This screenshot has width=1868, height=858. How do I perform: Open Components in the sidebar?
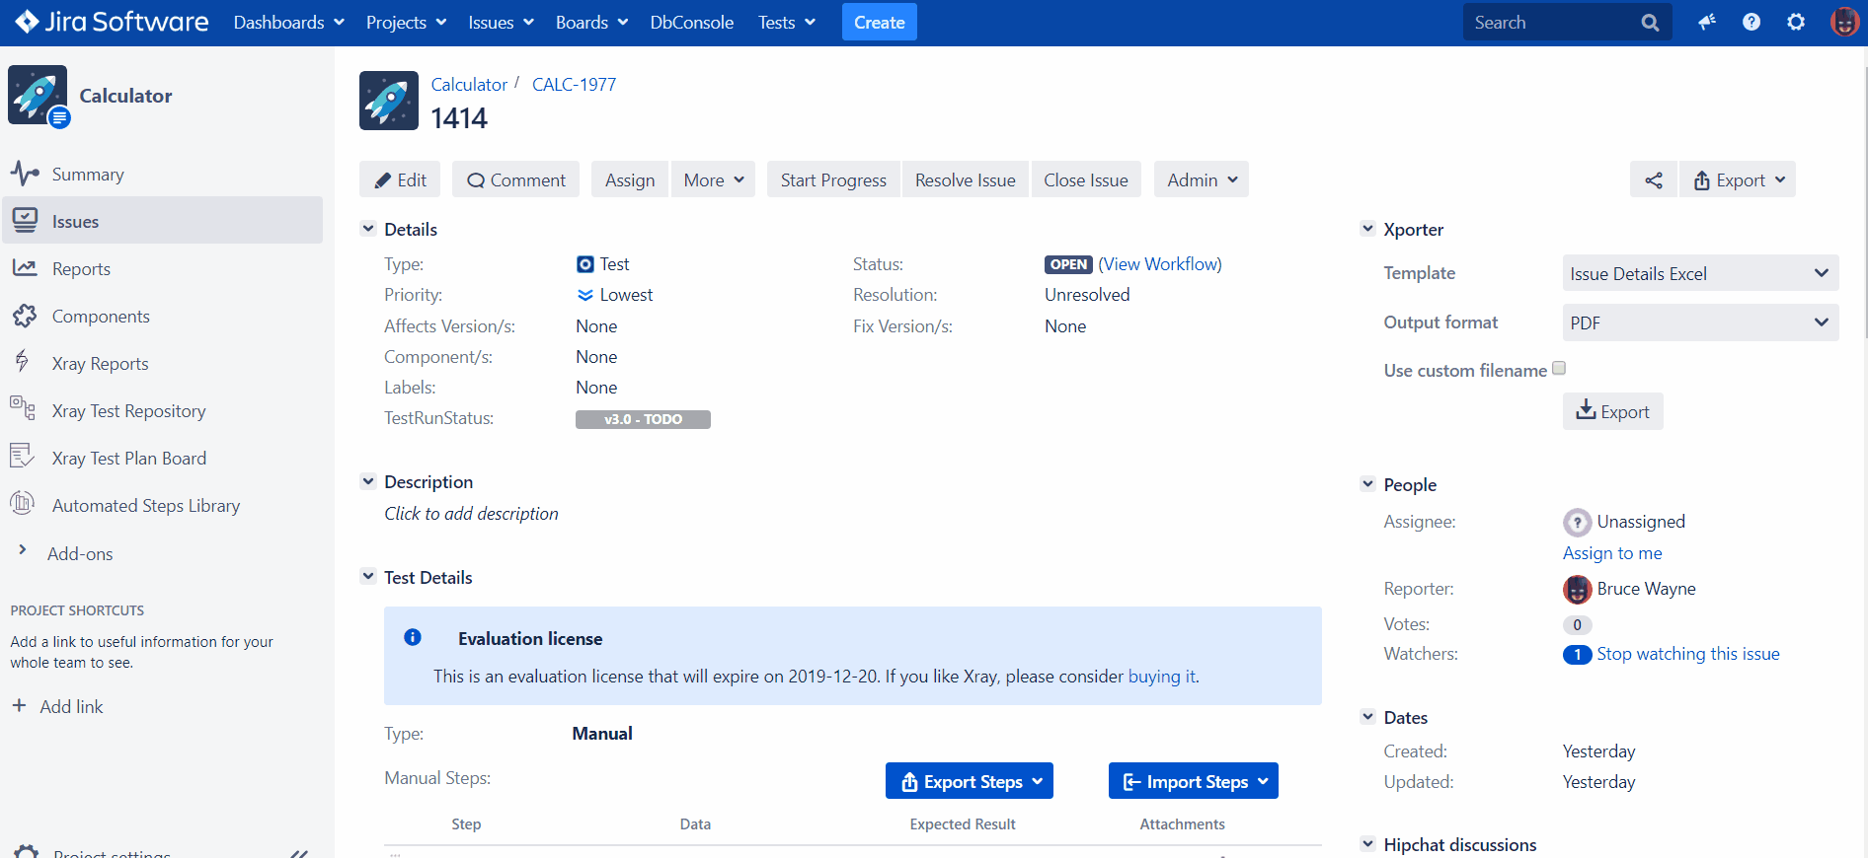click(101, 317)
